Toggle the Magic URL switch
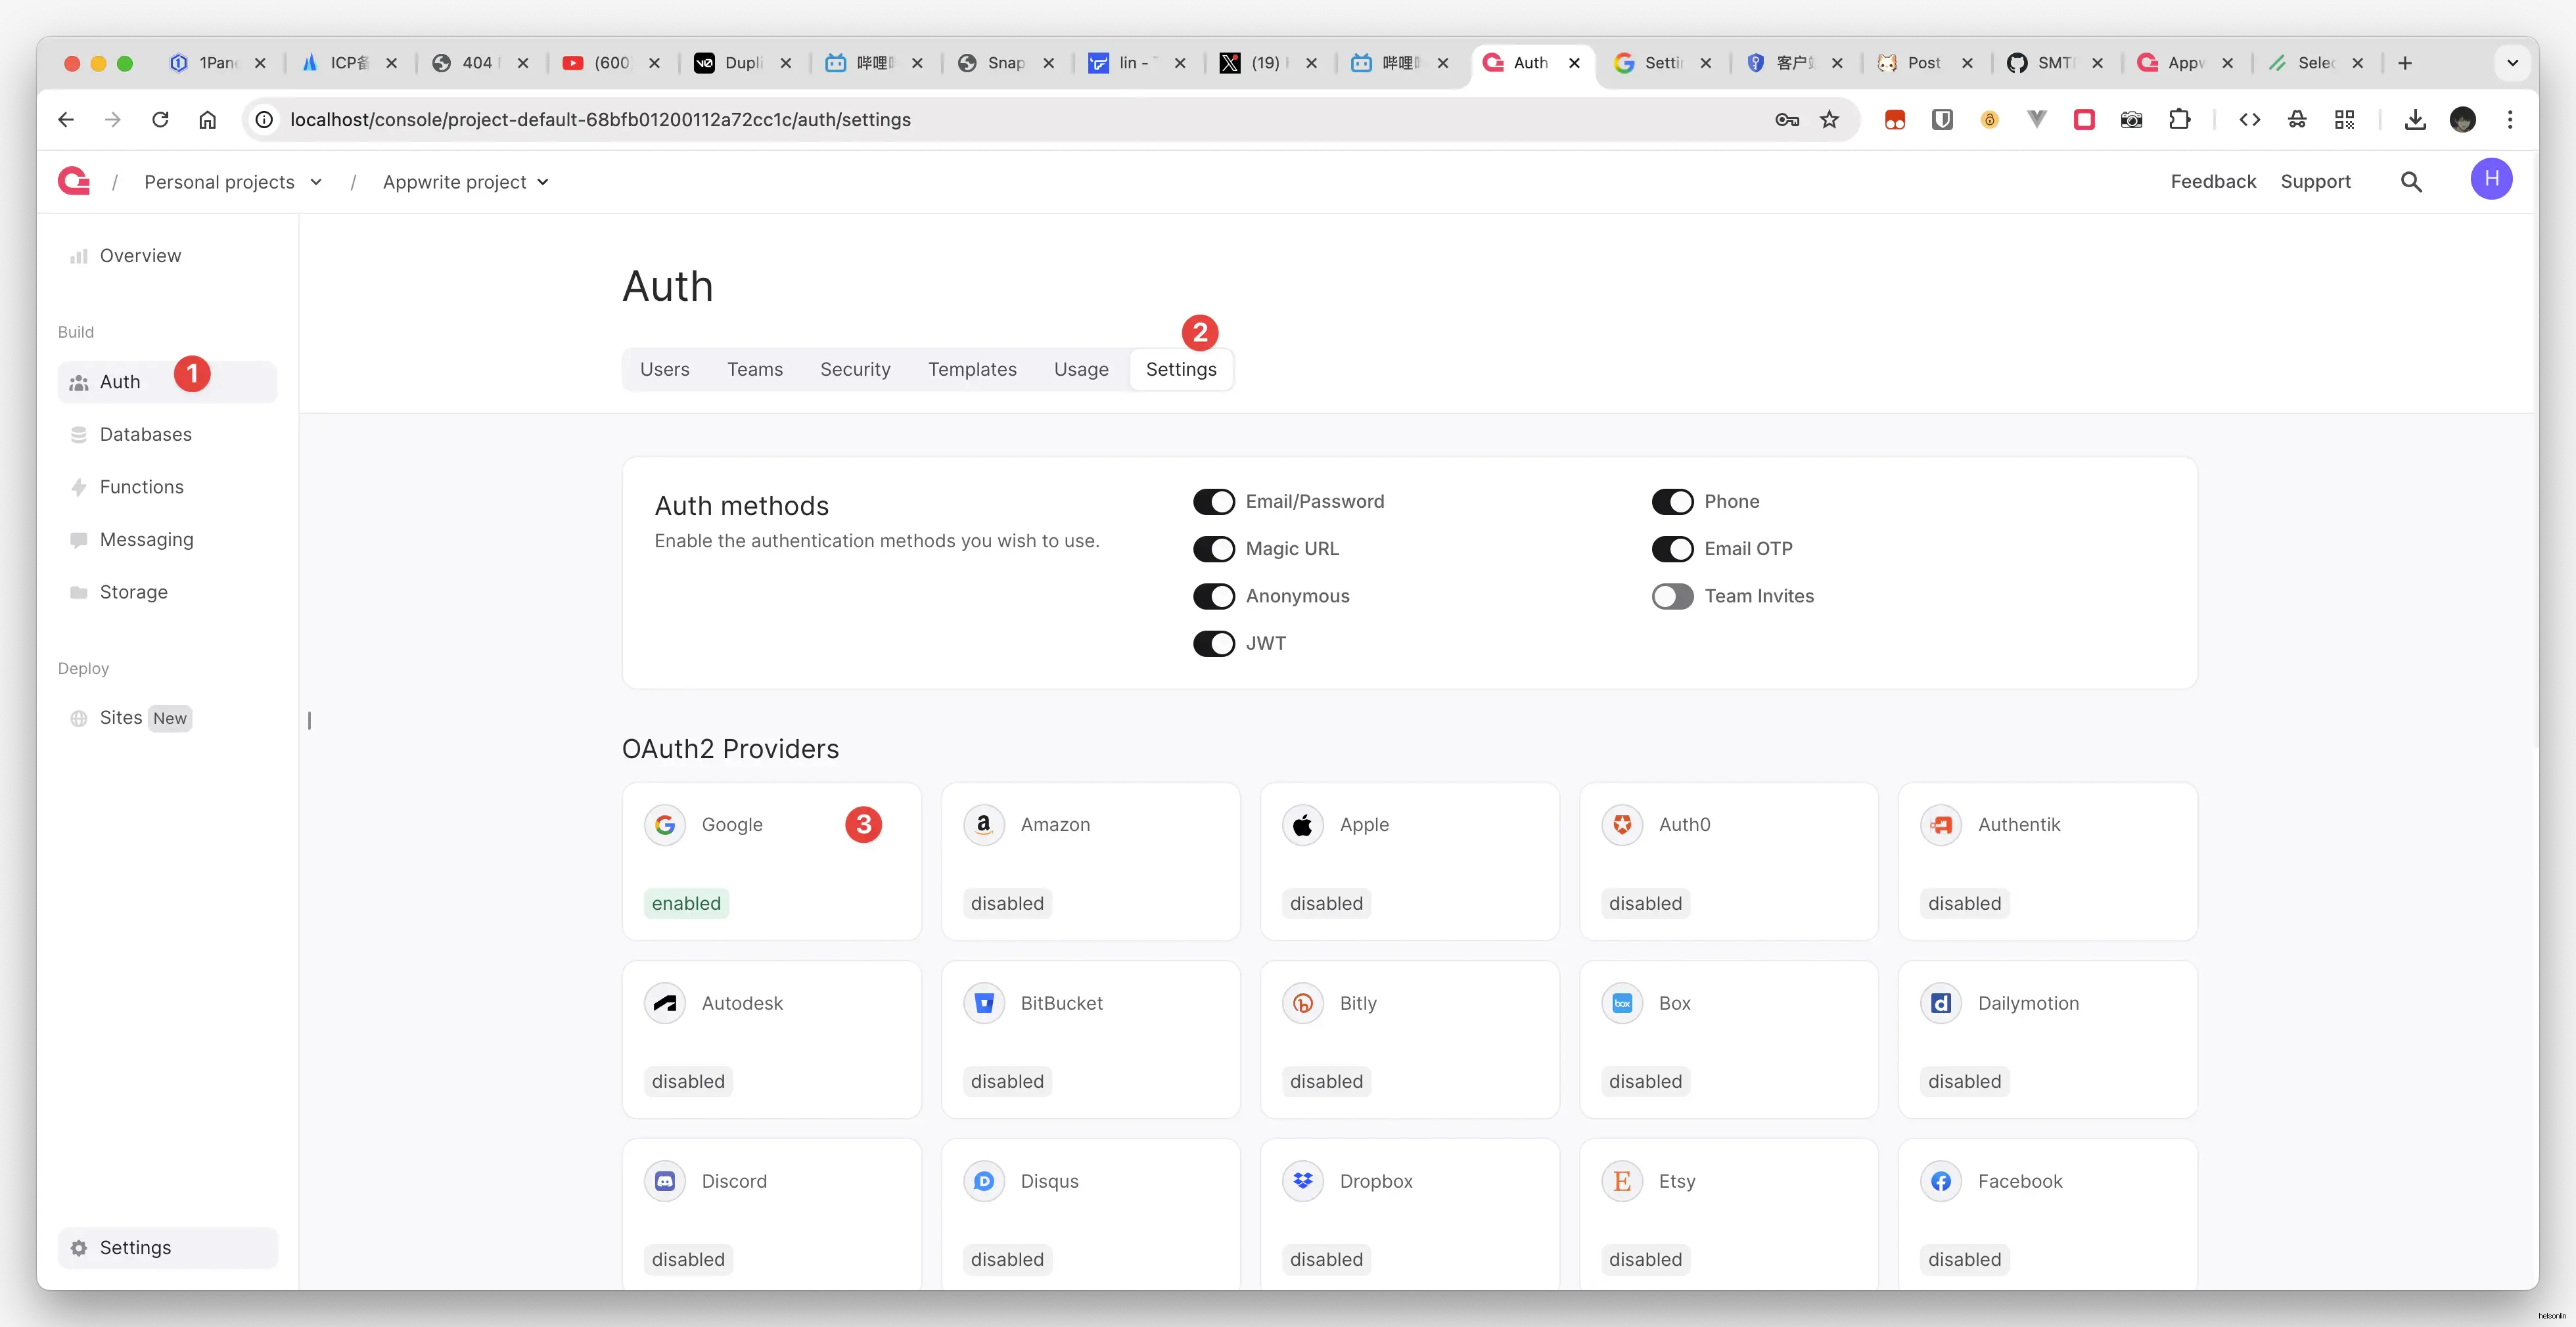2576x1327 pixels. [x=1214, y=549]
